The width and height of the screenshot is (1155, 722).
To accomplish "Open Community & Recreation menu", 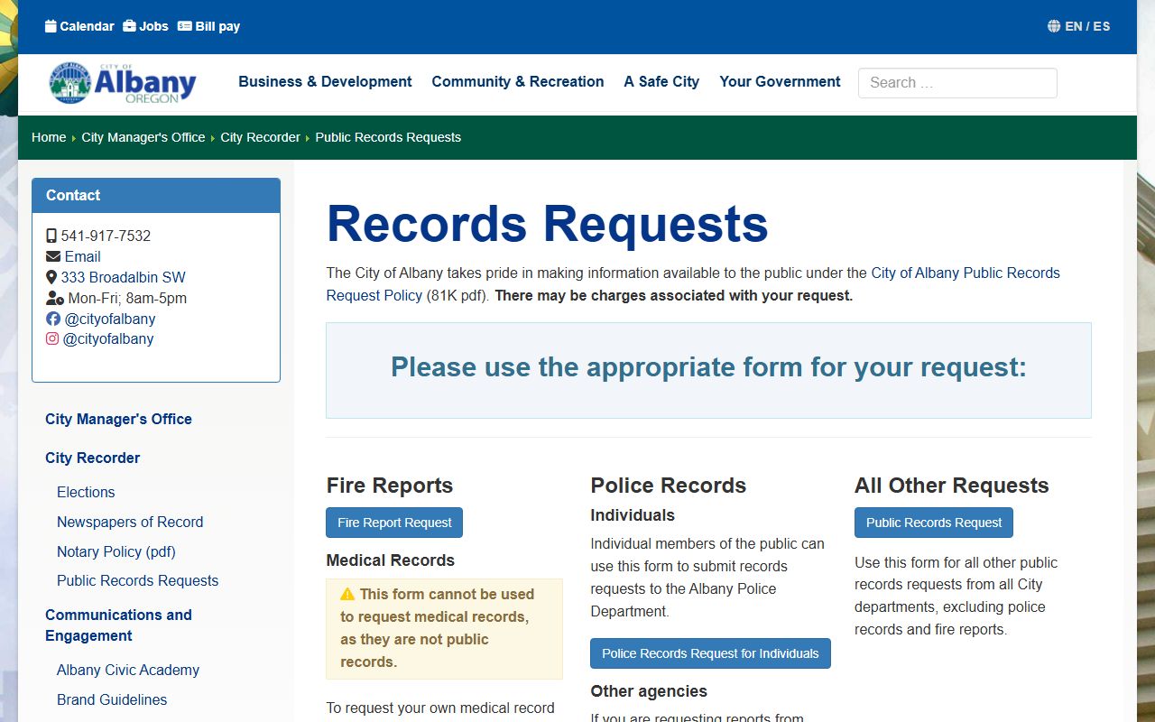I will 518,81.
